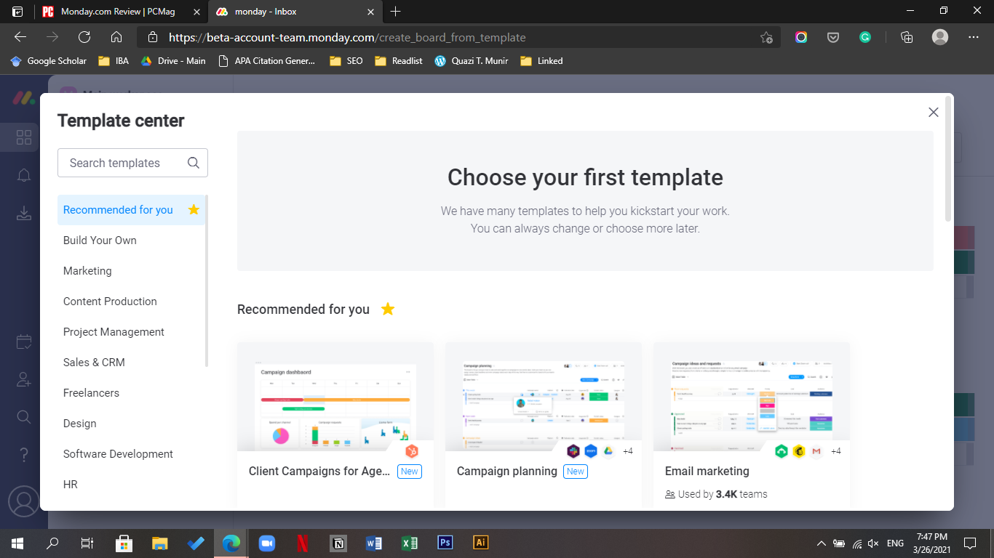
Task: Select Build Your Own category
Action: (x=100, y=240)
